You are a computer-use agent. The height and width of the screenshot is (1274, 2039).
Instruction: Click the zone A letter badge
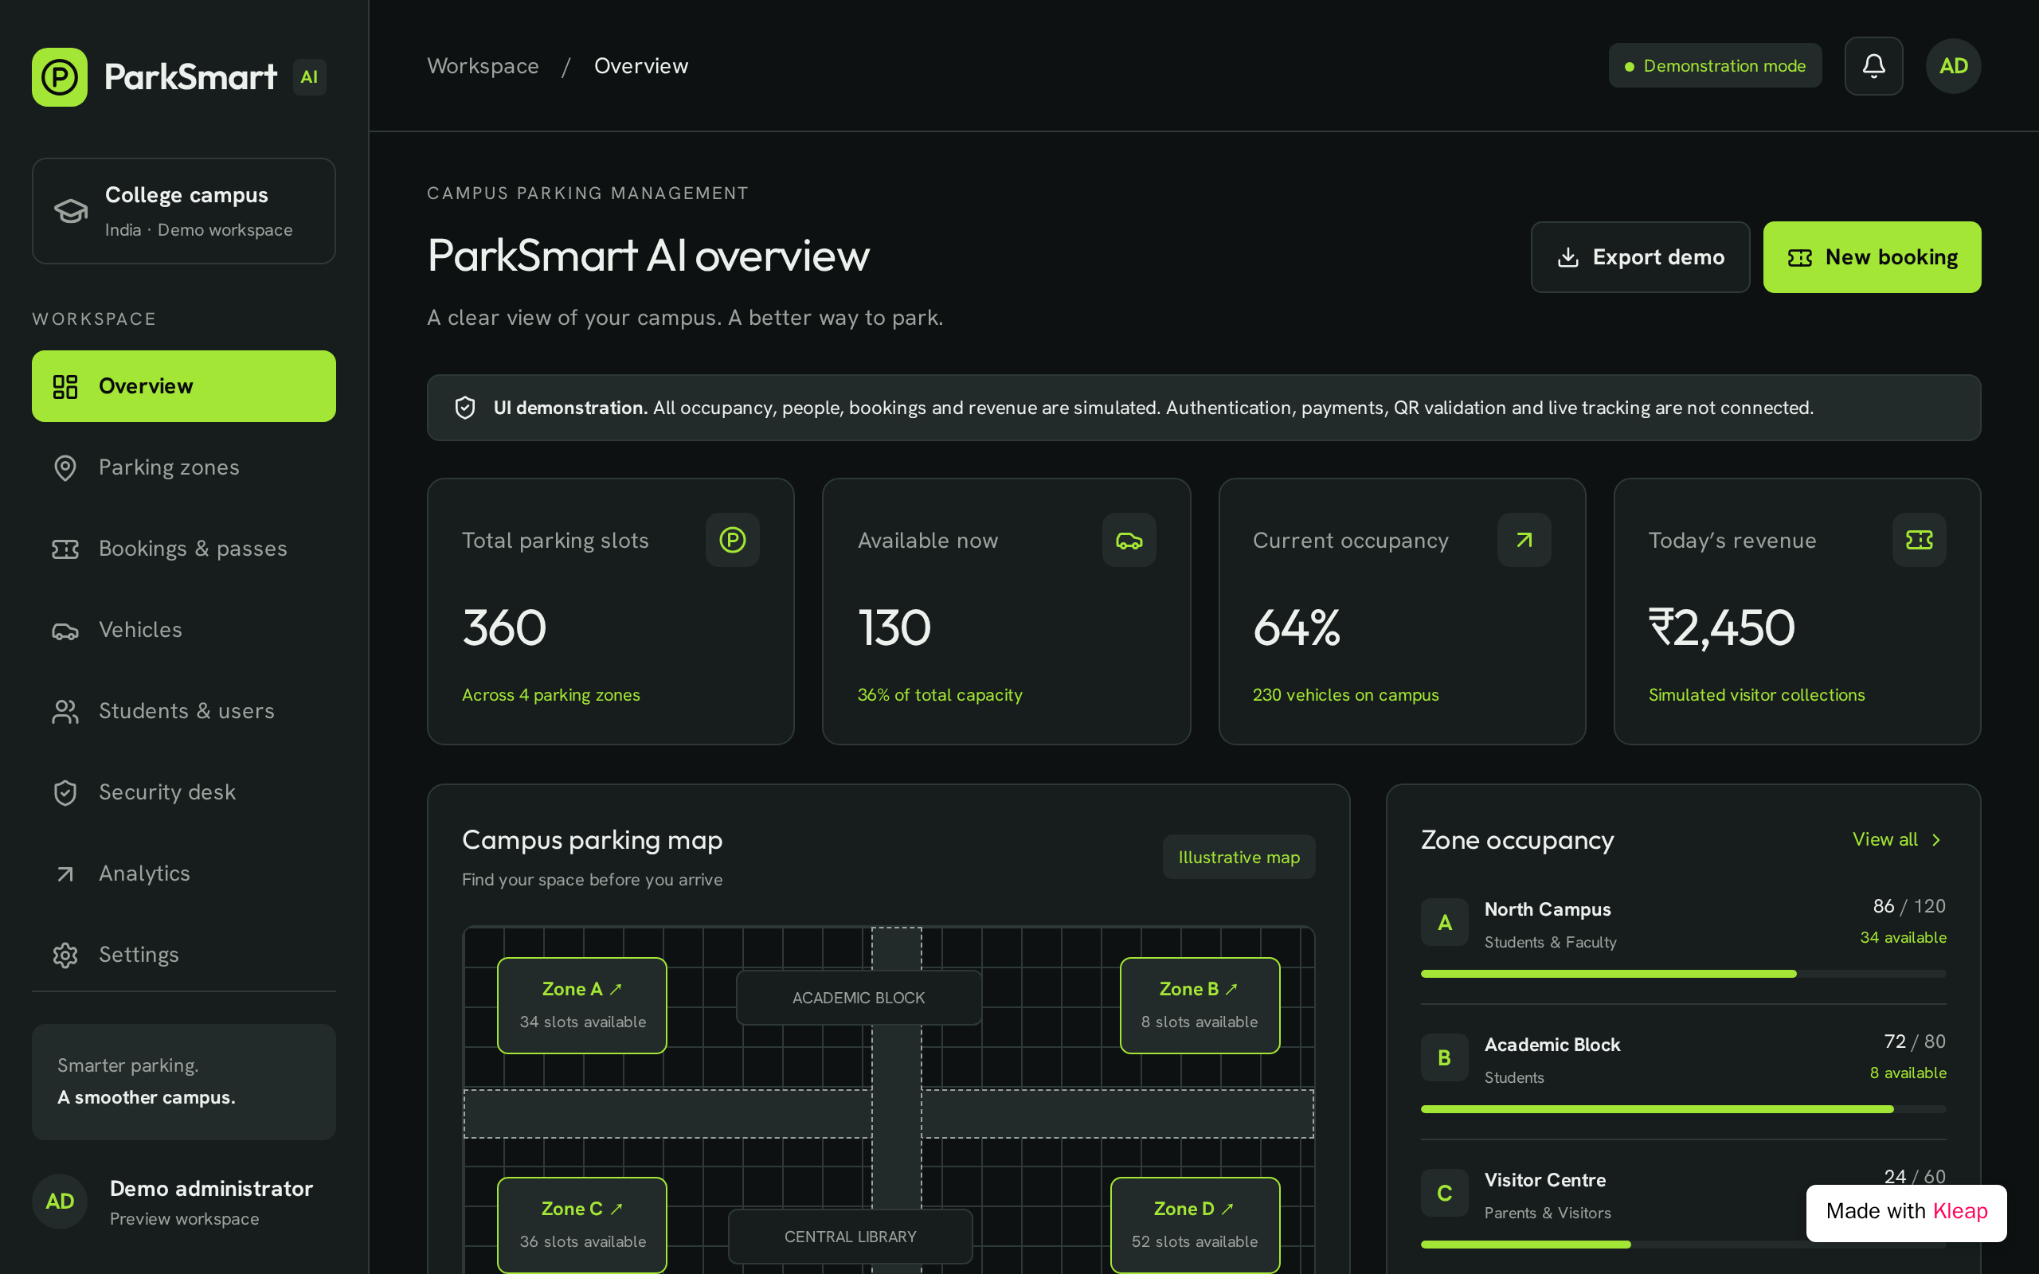point(1444,923)
